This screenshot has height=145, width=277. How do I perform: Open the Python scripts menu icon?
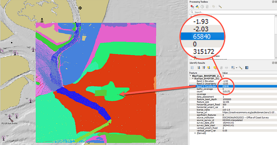coord(197,7)
